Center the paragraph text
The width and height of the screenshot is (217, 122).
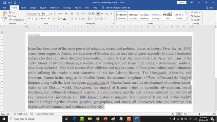coord(76,19)
